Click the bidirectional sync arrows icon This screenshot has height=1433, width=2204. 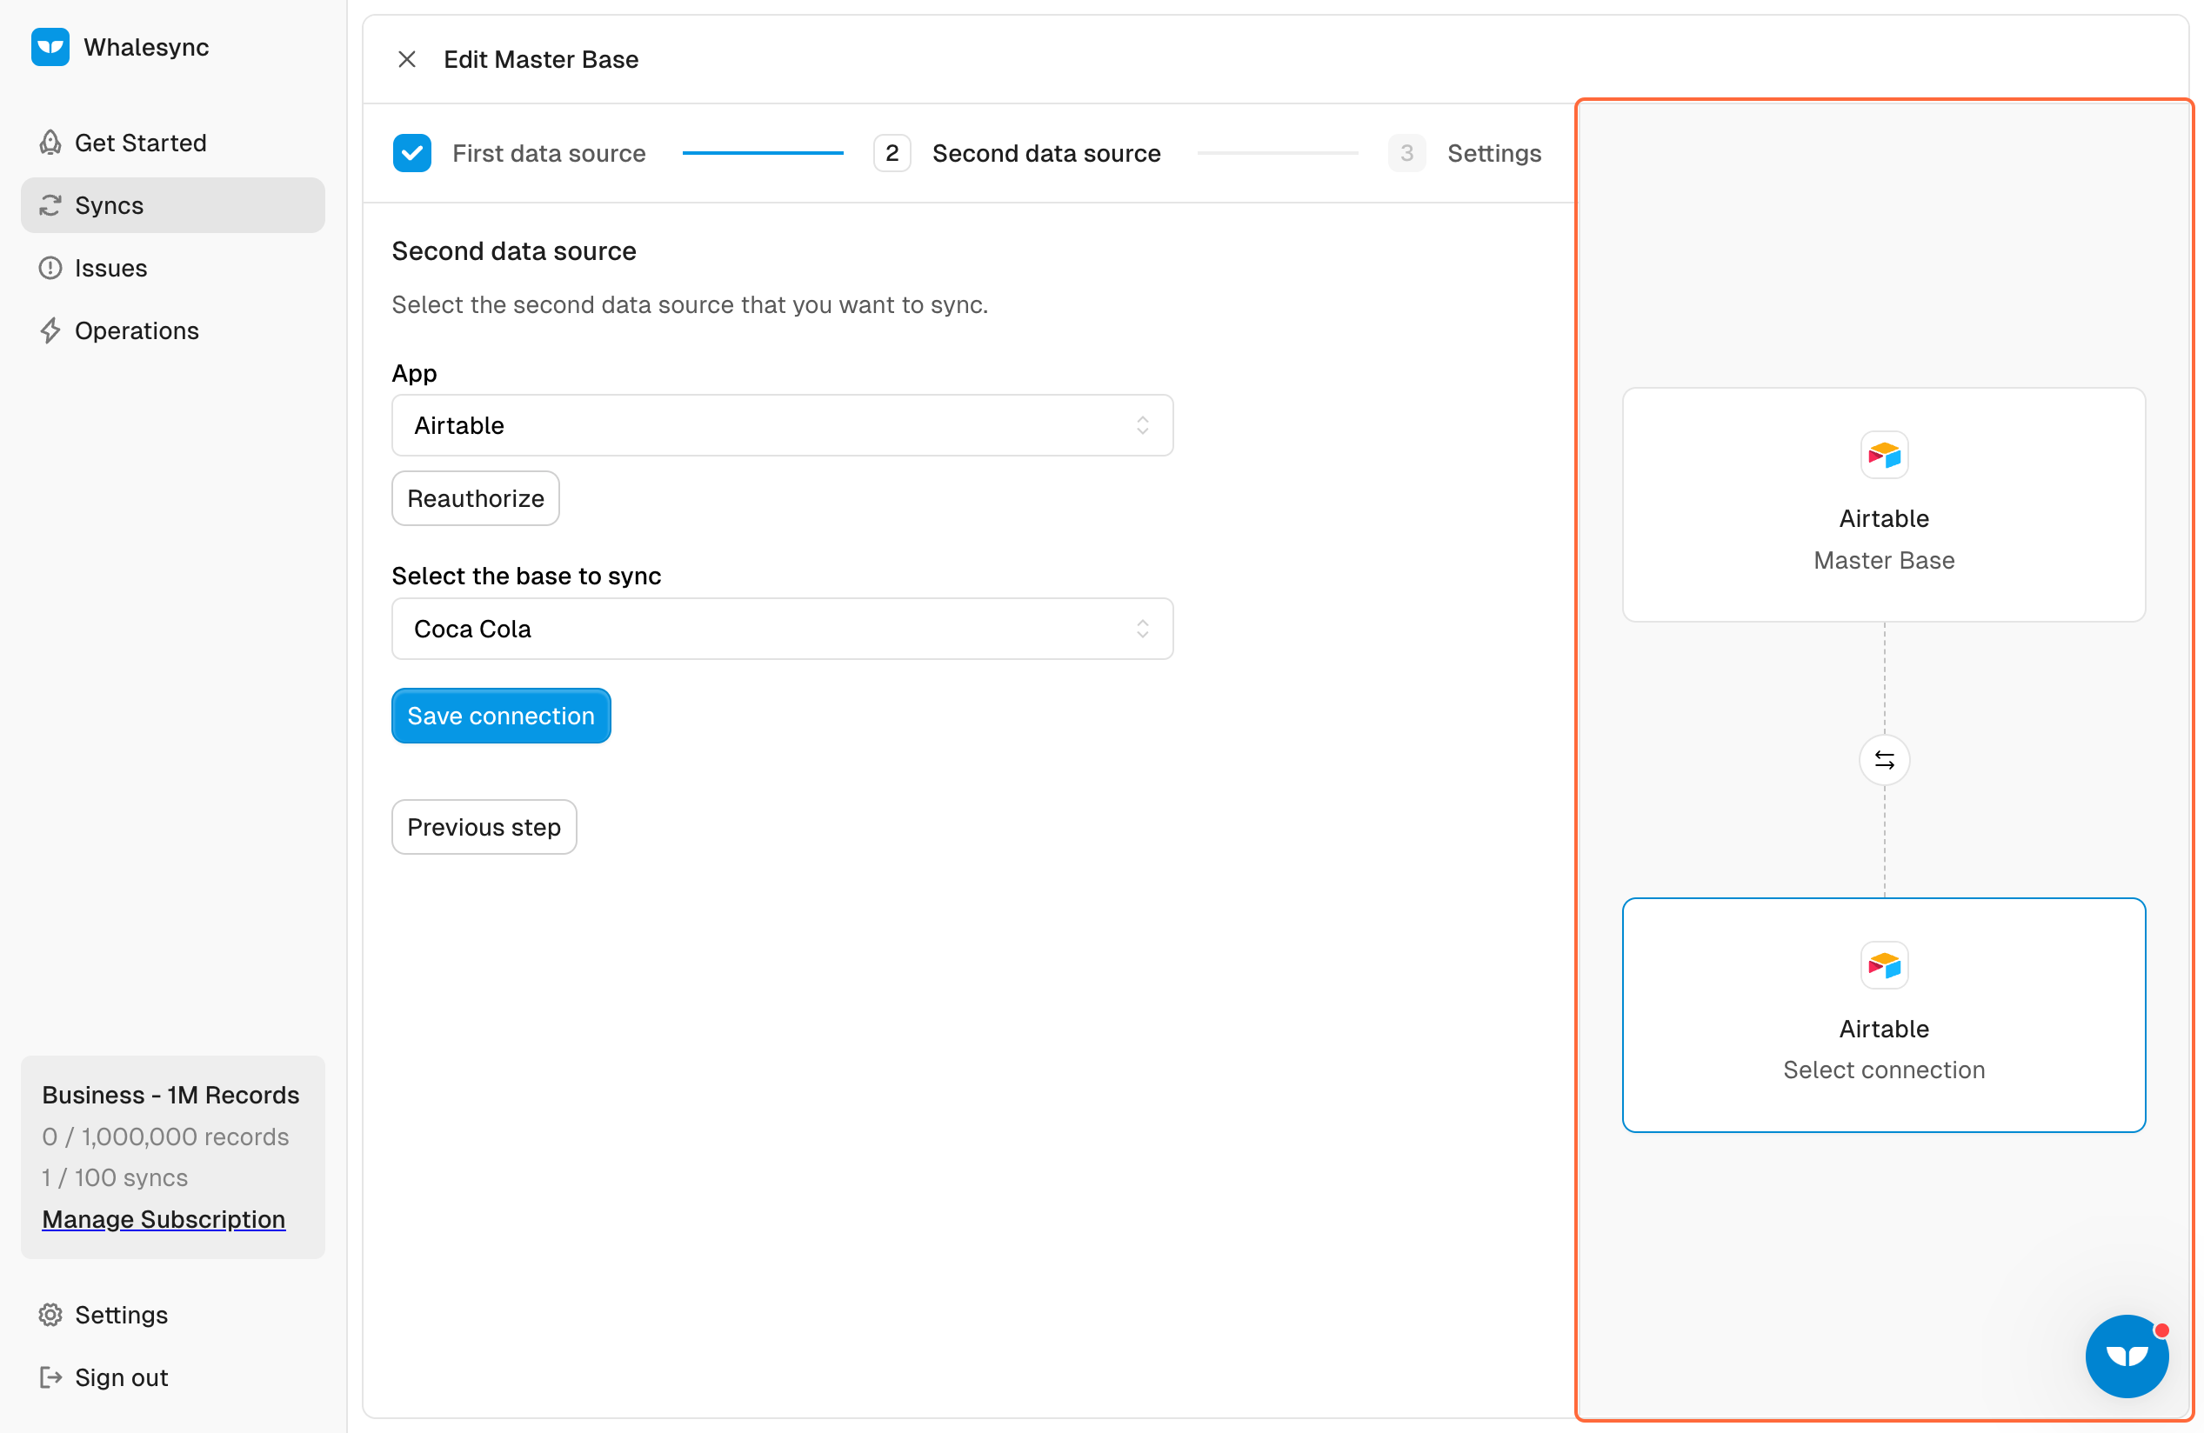tap(1884, 760)
